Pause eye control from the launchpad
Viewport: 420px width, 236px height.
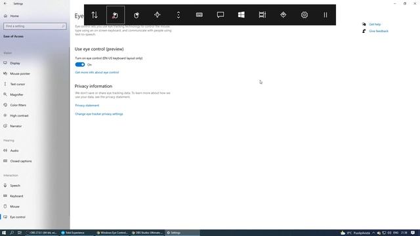325,15
